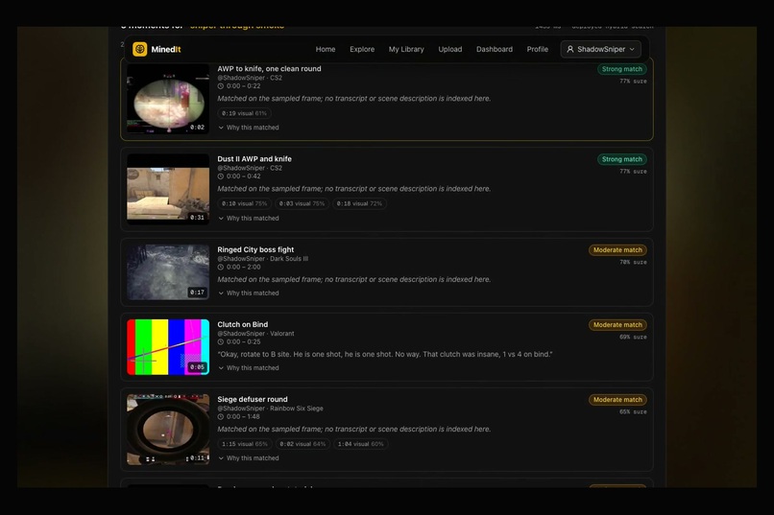Open the AWP to knife thumbnail
774x515 pixels.
coord(168,99)
